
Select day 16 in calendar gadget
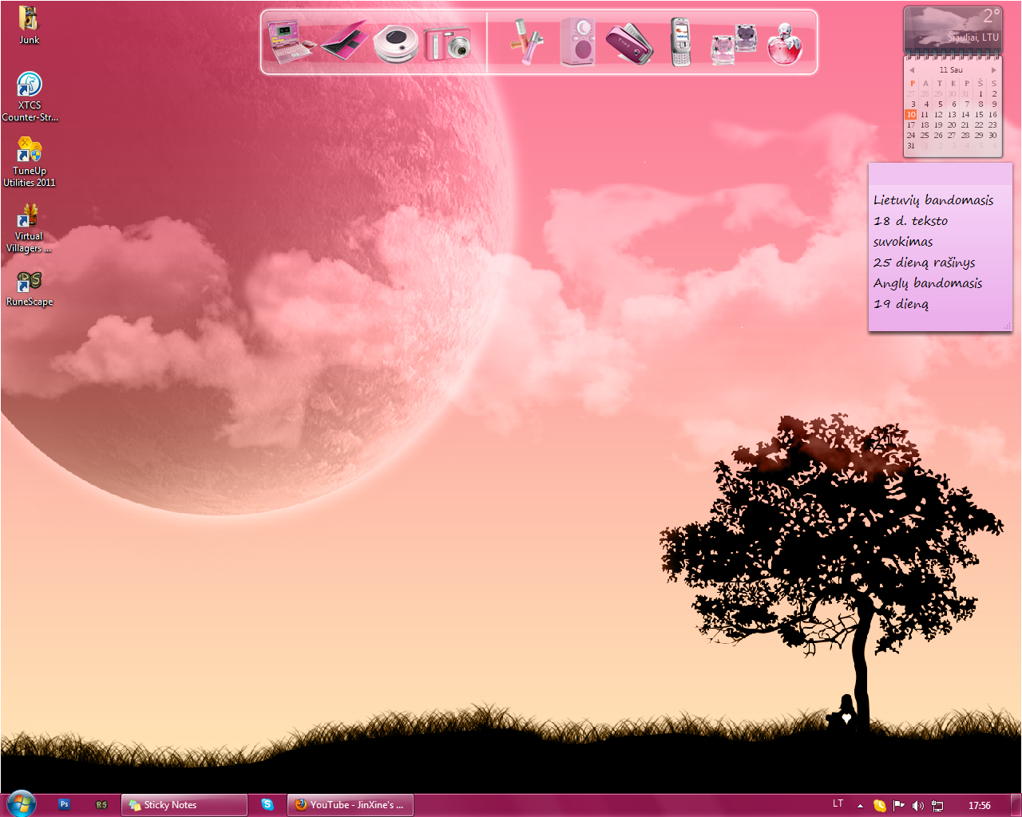992,115
